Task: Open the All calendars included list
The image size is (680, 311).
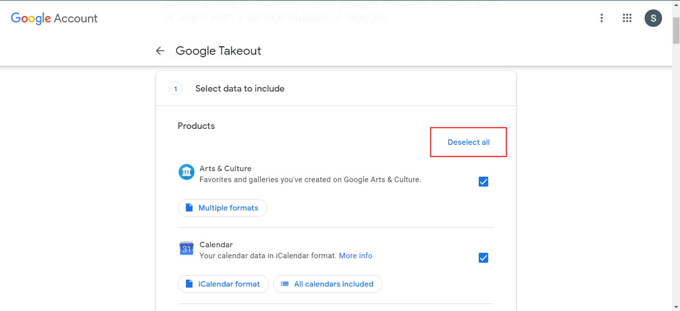Action: [327, 284]
